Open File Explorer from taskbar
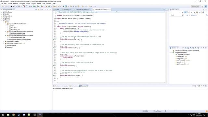The width and height of the screenshot is (208, 117). [x=8, y=115]
